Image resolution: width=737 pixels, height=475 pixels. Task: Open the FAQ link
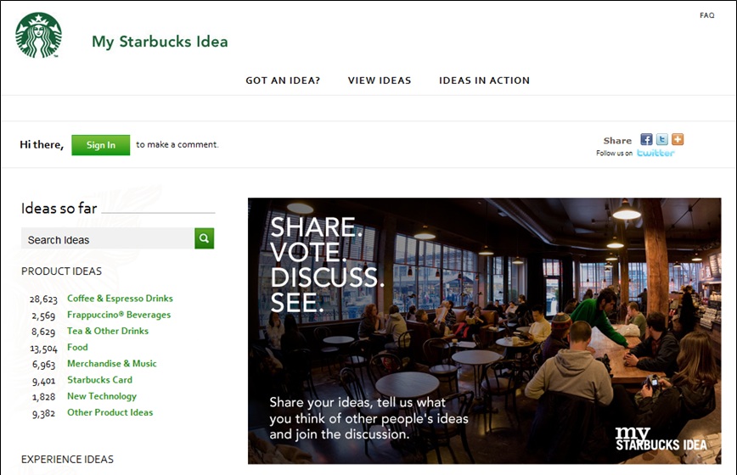[707, 15]
